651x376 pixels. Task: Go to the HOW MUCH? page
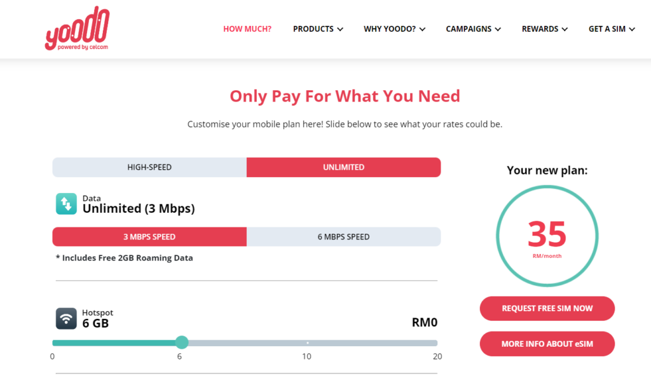pyautogui.click(x=247, y=29)
